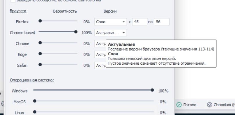Click the Firefox row label

[x=22, y=22]
